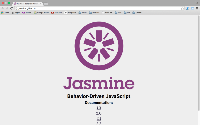200x125 pixels.
Task: Expand the Popular bookmarks folder
Action: pyautogui.click(x=94, y=13)
